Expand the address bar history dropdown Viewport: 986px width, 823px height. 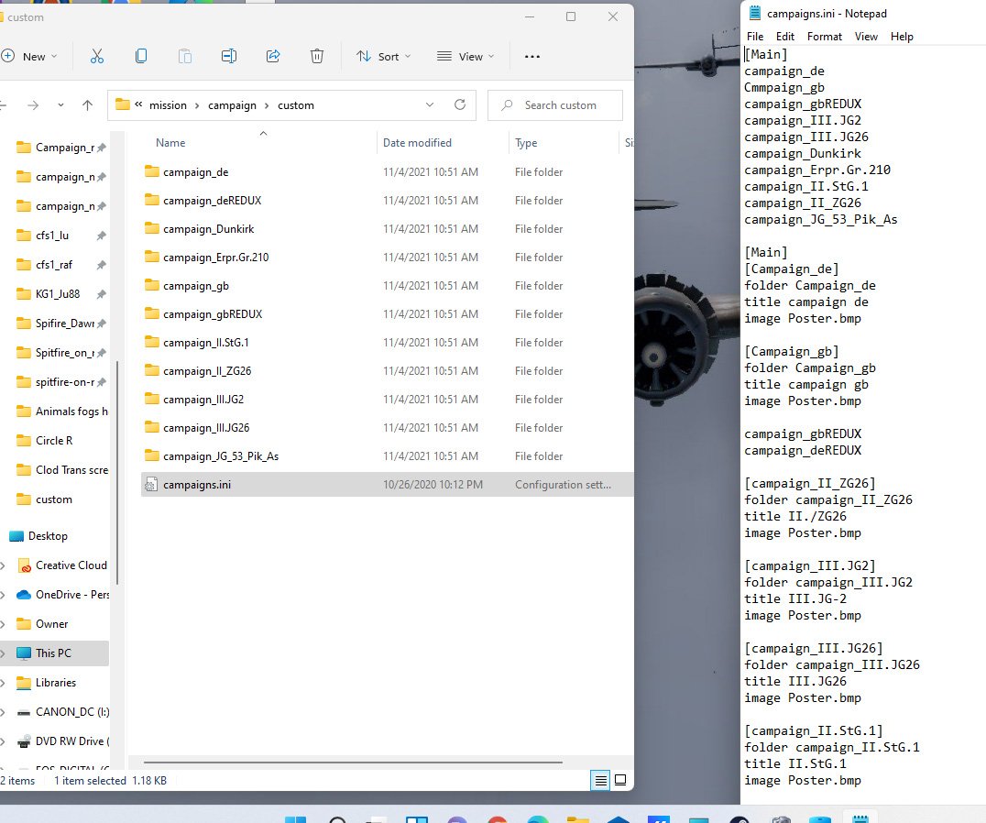(x=430, y=104)
